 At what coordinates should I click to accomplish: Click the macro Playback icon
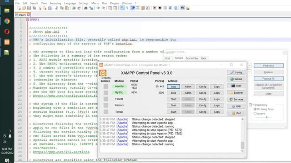[x=165, y=8]
